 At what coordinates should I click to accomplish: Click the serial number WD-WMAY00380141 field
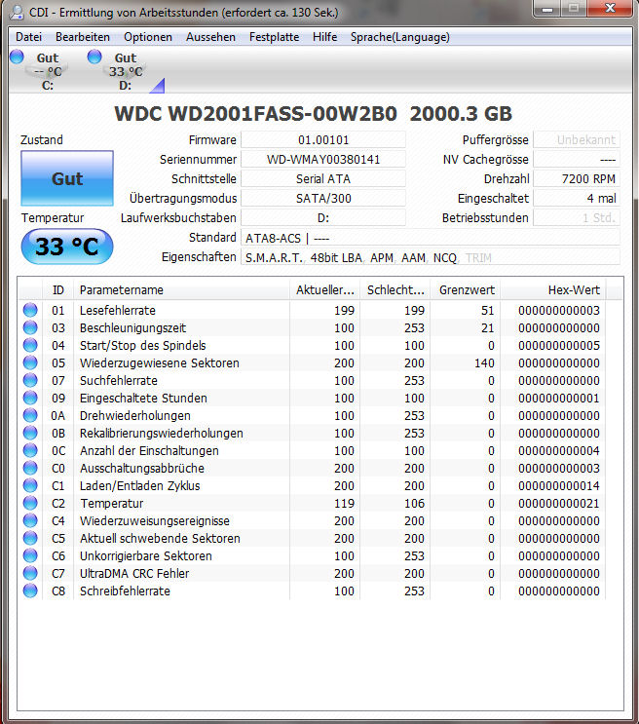tap(323, 159)
